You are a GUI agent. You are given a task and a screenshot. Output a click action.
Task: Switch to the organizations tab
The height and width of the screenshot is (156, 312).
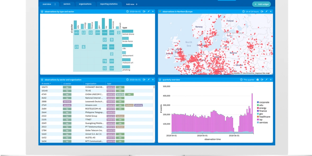85,4
